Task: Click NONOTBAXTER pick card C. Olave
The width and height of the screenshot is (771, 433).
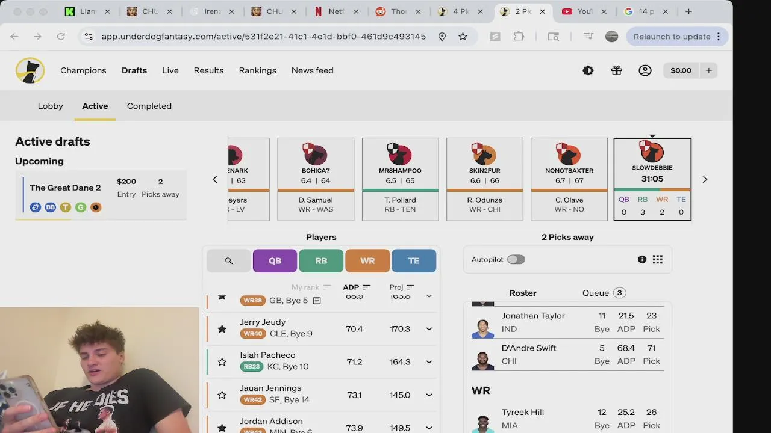Action: click(x=569, y=179)
